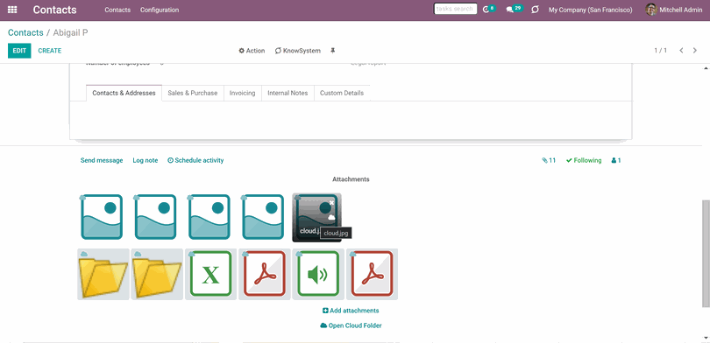Open the My Company (San Francisco) switcher
The image size is (710, 343).
tap(591, 10)
